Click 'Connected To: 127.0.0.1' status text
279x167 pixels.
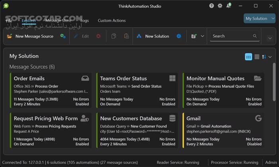point(23,162)
